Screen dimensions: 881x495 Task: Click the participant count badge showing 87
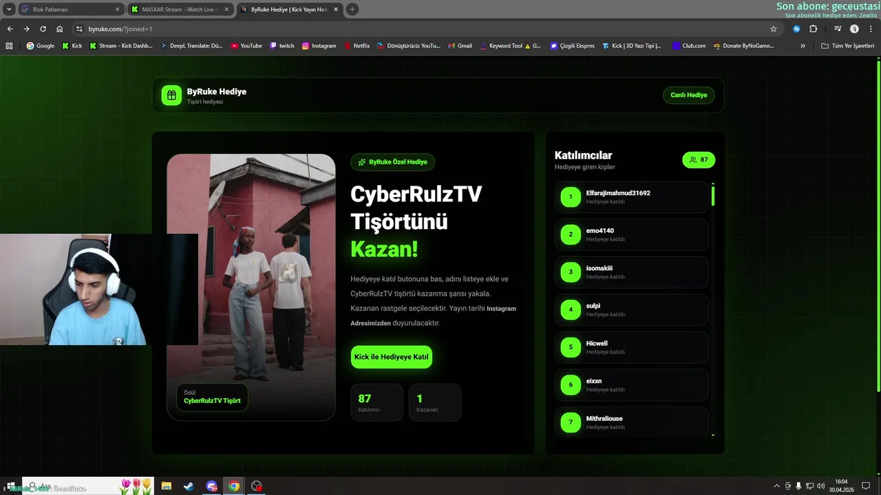699,160
